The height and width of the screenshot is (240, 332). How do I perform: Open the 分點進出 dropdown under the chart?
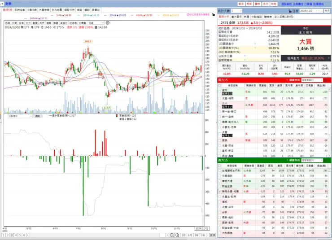(x=20, y=116)
